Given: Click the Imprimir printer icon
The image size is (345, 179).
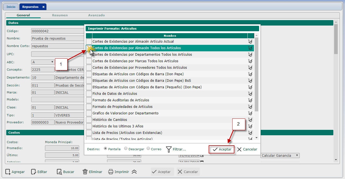Looking at the screenshot, I should [x=111, y=172].
